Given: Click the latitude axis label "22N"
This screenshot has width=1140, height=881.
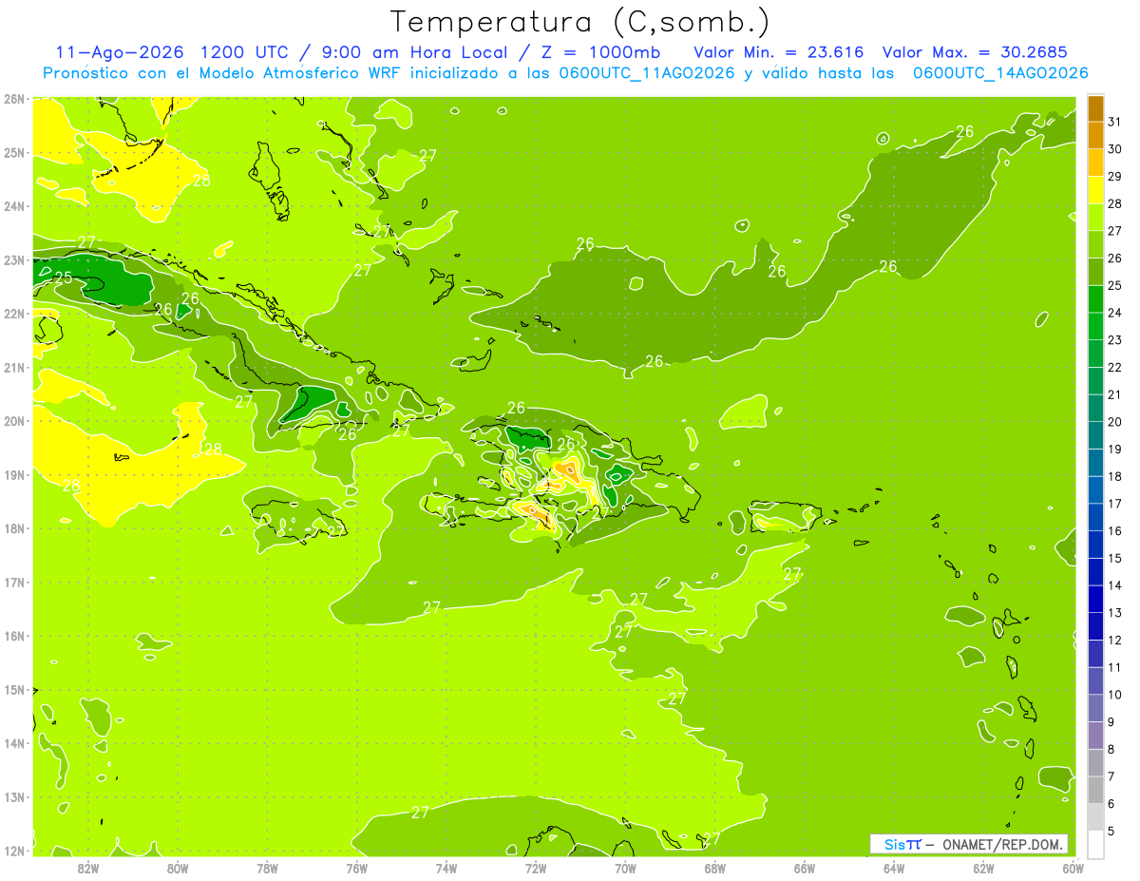Looking at the screenshot, I should [x=14, y=314].
